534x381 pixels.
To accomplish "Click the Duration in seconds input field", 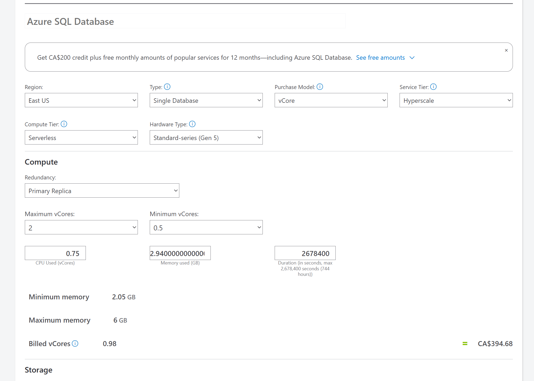I will tap(305, 253).
